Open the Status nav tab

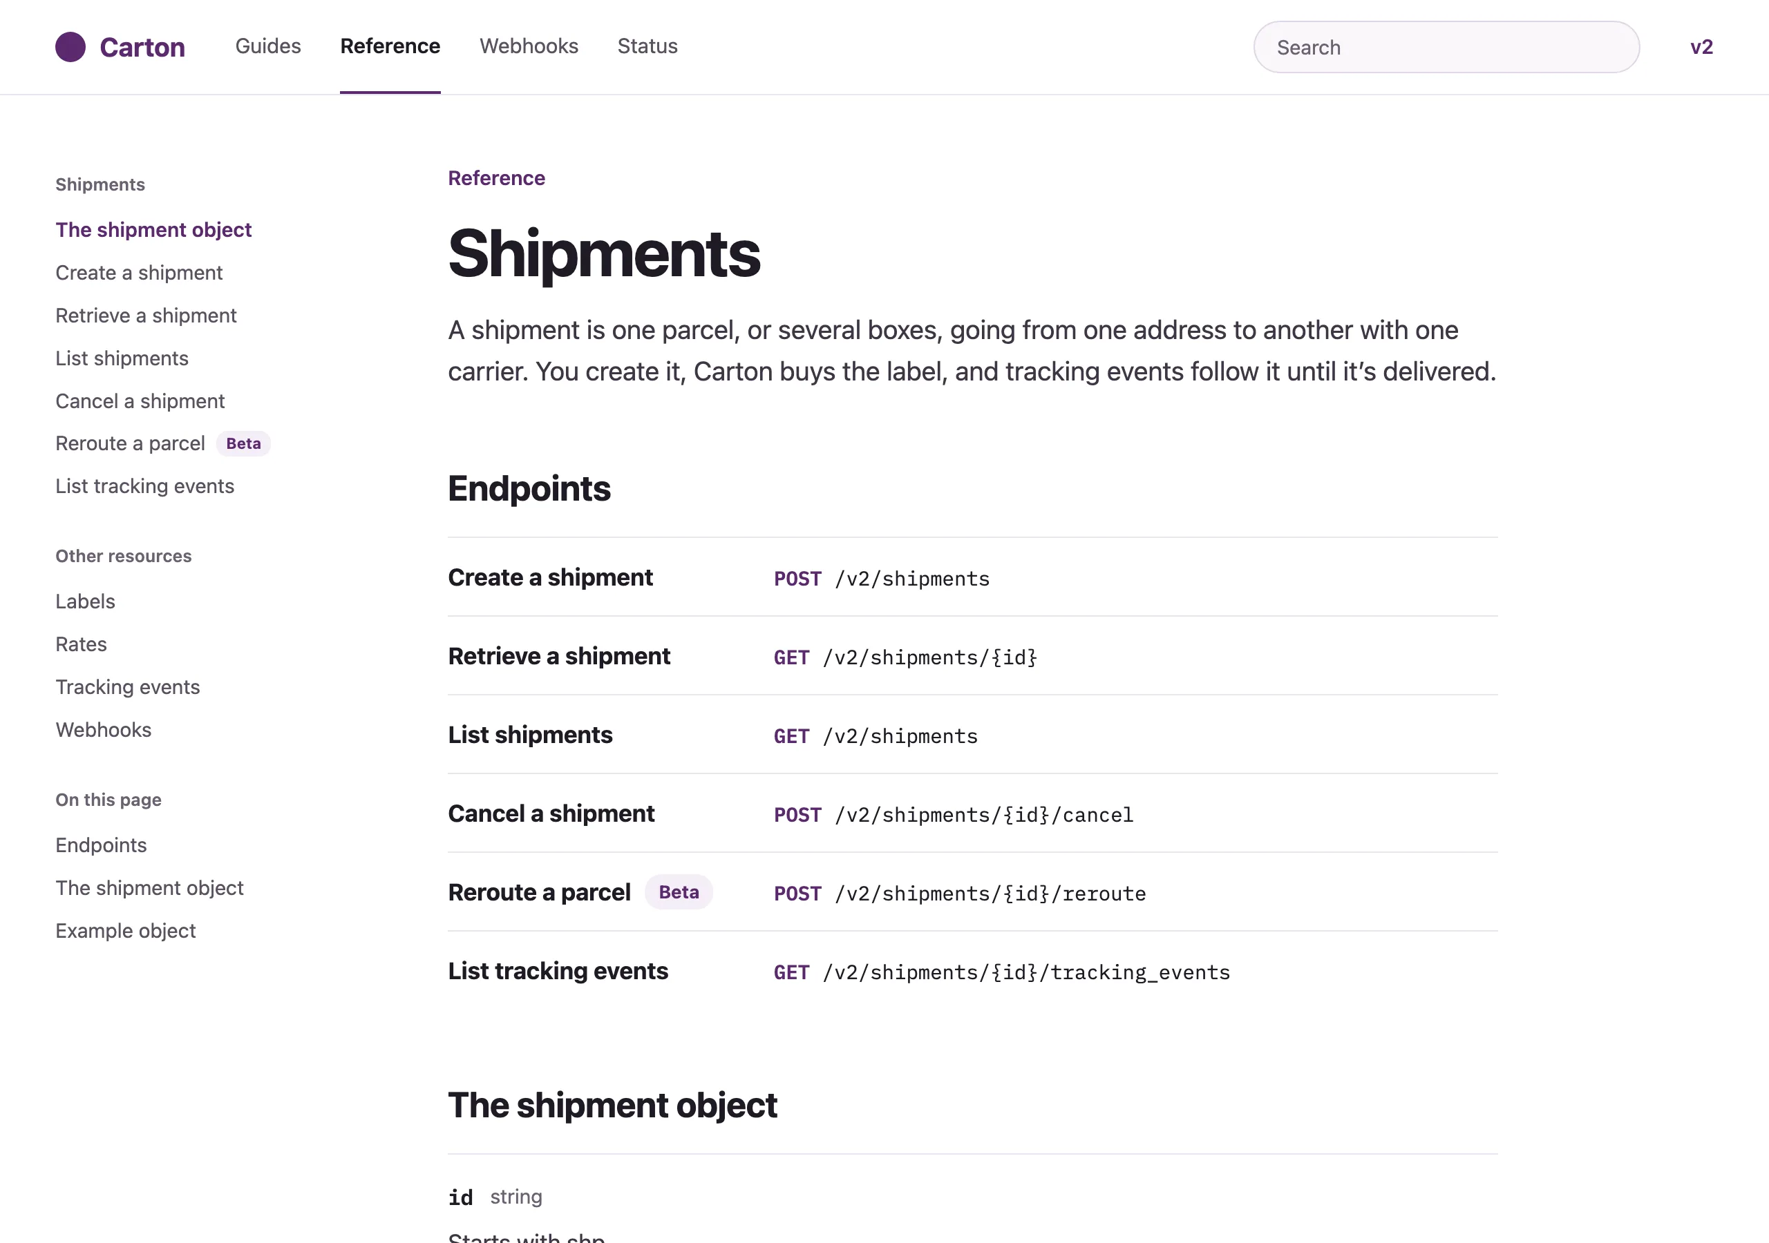[x=647, y=46]
